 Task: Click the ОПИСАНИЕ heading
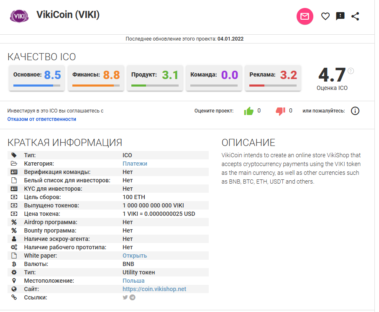pos(248,143)
